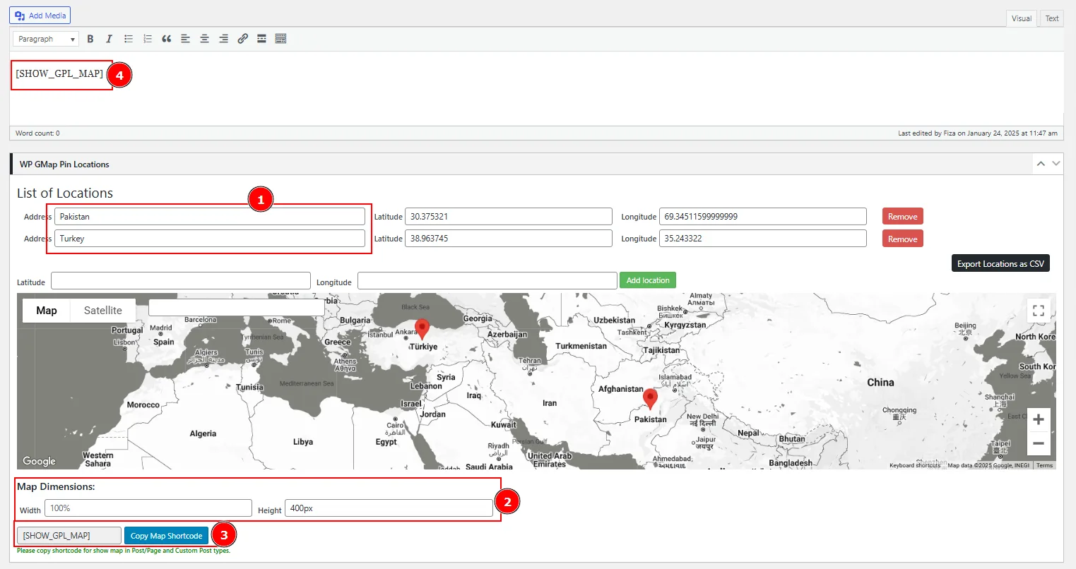Zoom in on the map
This screenshot has height=569, width=1076.
1039,420
